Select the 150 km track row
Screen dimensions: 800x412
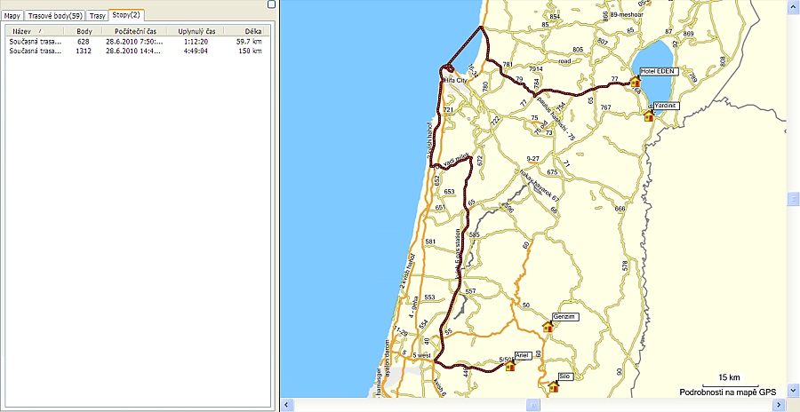135,51
